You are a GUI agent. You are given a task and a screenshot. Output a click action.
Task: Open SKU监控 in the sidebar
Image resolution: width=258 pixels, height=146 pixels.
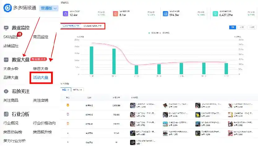pos(11,37)
